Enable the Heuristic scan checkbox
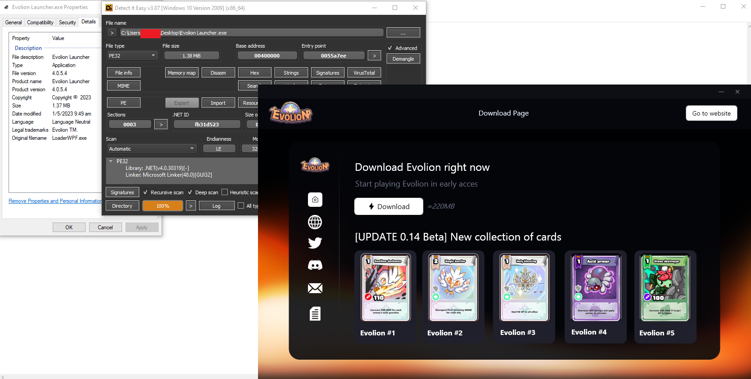This screenshot has height=379, width=751. (x=225, y=192)
